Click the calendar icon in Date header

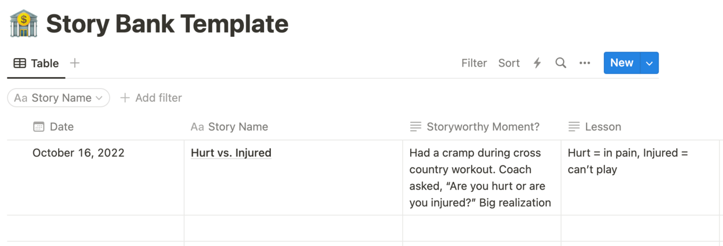[39, 127]
